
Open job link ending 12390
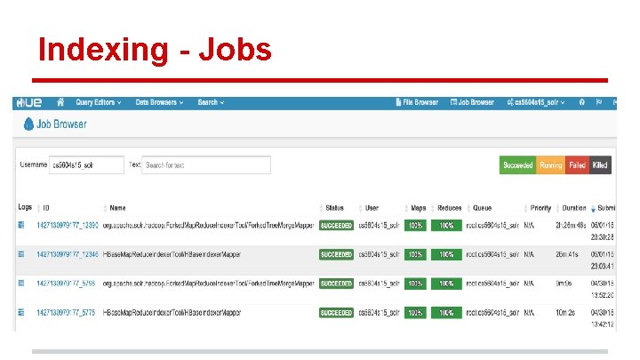click(x=68, y=225)
